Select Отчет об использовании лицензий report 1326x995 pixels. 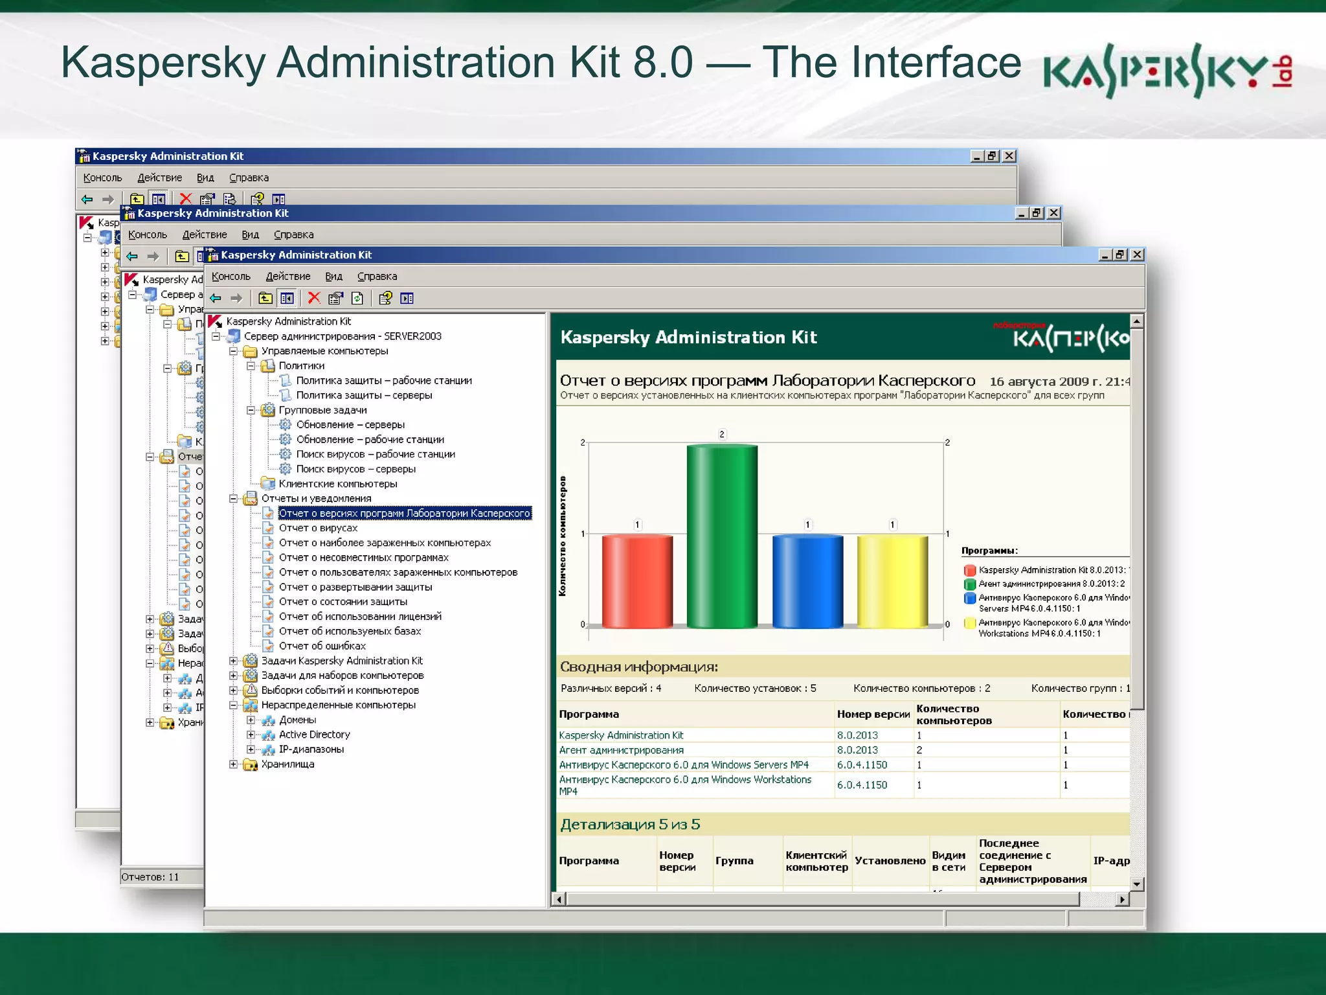pyautogui.click(x=361, y=617)
